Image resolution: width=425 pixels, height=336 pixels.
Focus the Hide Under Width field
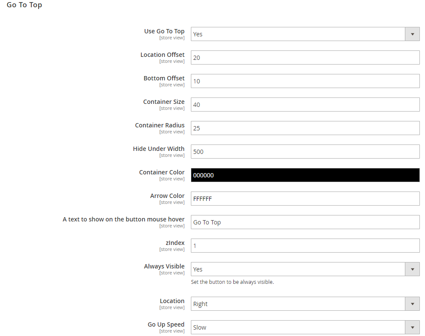tap(305, 152)
